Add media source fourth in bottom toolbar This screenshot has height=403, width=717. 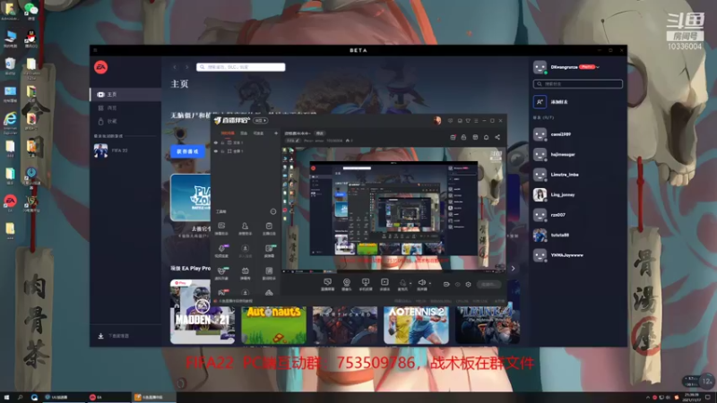click(x=384, y=284)
